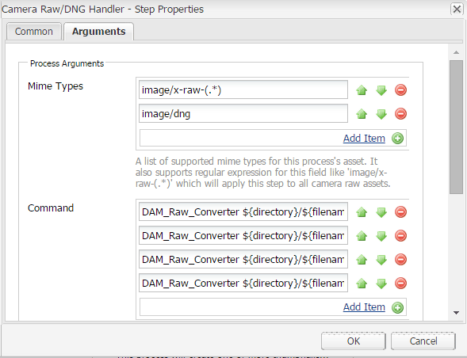
Task: Move image/dng entry up
Action: [362, 114]
